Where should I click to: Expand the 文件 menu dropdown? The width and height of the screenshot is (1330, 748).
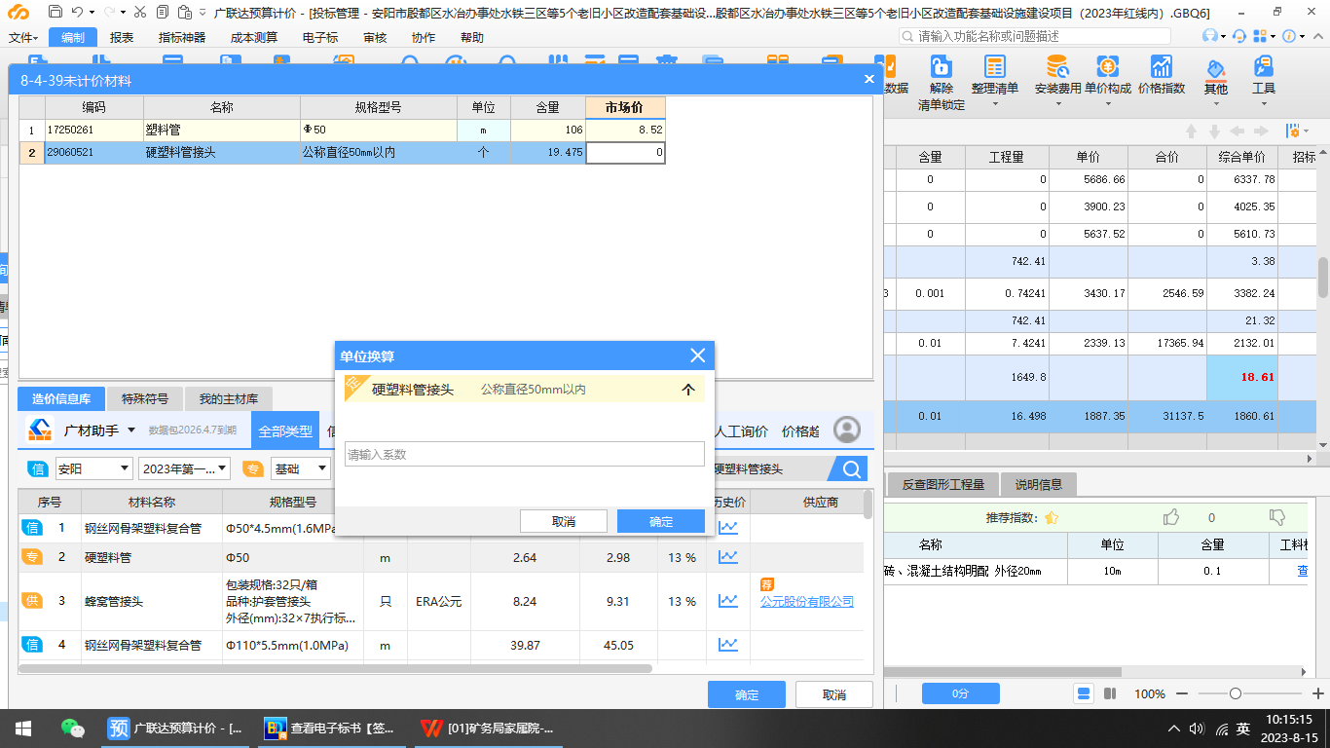tap(23, 37)
